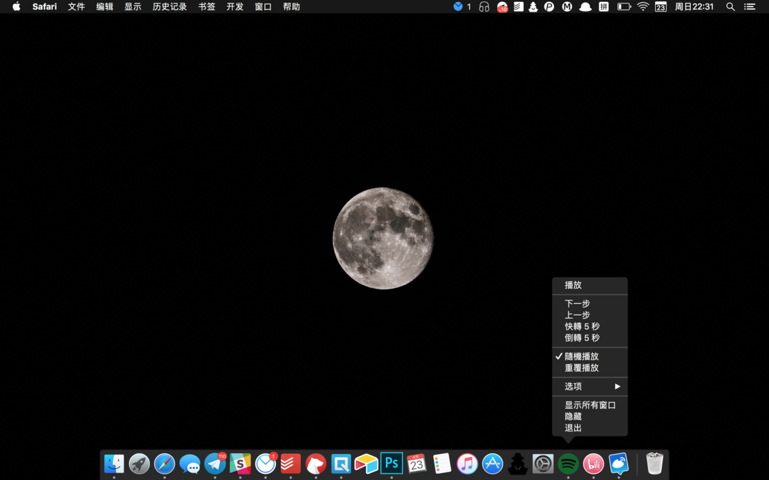Toggle off 隨機播放 shuffle mode
Viewport: 769px width, 480px height.
581,356
